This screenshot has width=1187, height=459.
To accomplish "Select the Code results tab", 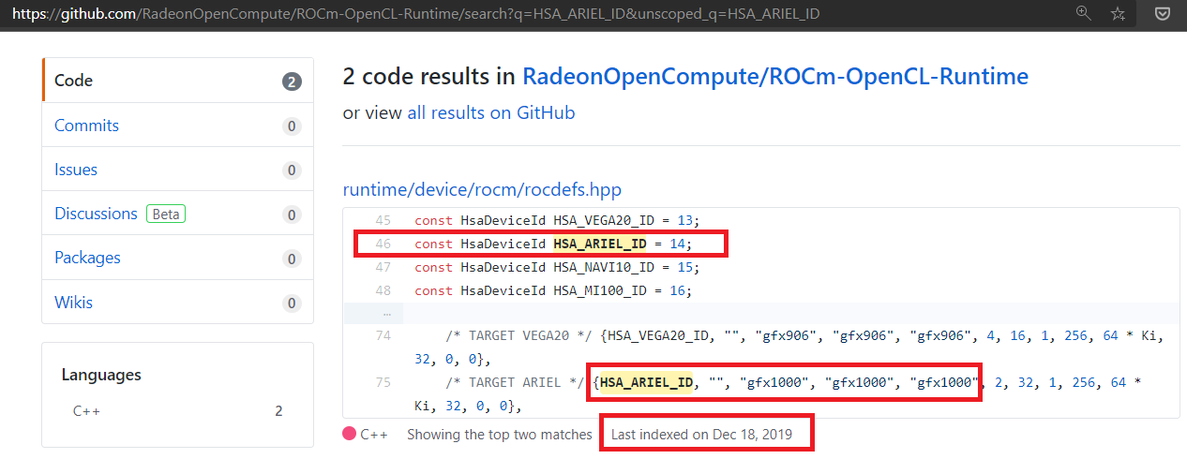I will pyautogui.click(x=177, y=81).
